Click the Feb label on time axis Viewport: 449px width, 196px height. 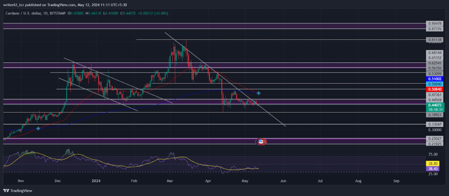pos(134,181)
